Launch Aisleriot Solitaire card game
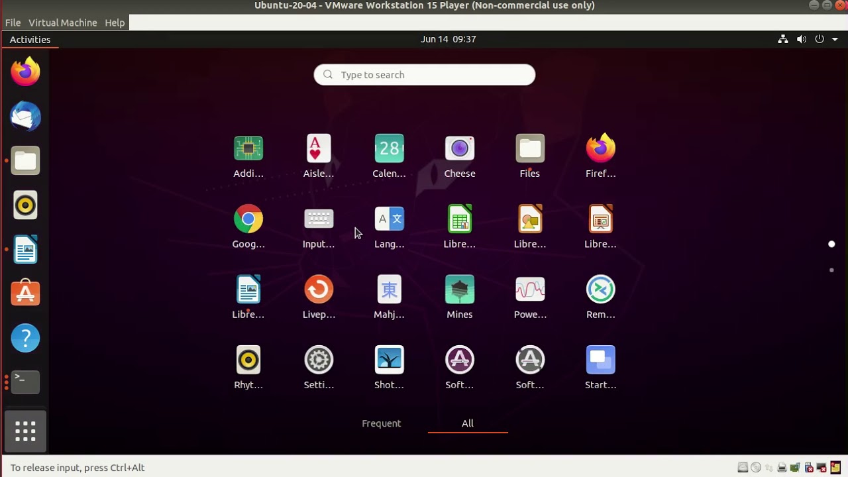Image resolution: width=848 pixels, height=477 pixels. point(319,157)
